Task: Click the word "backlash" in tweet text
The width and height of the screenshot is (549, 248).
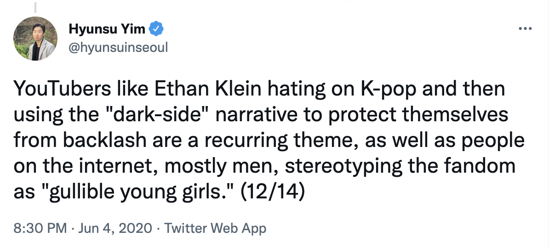Action: (105, 140)
